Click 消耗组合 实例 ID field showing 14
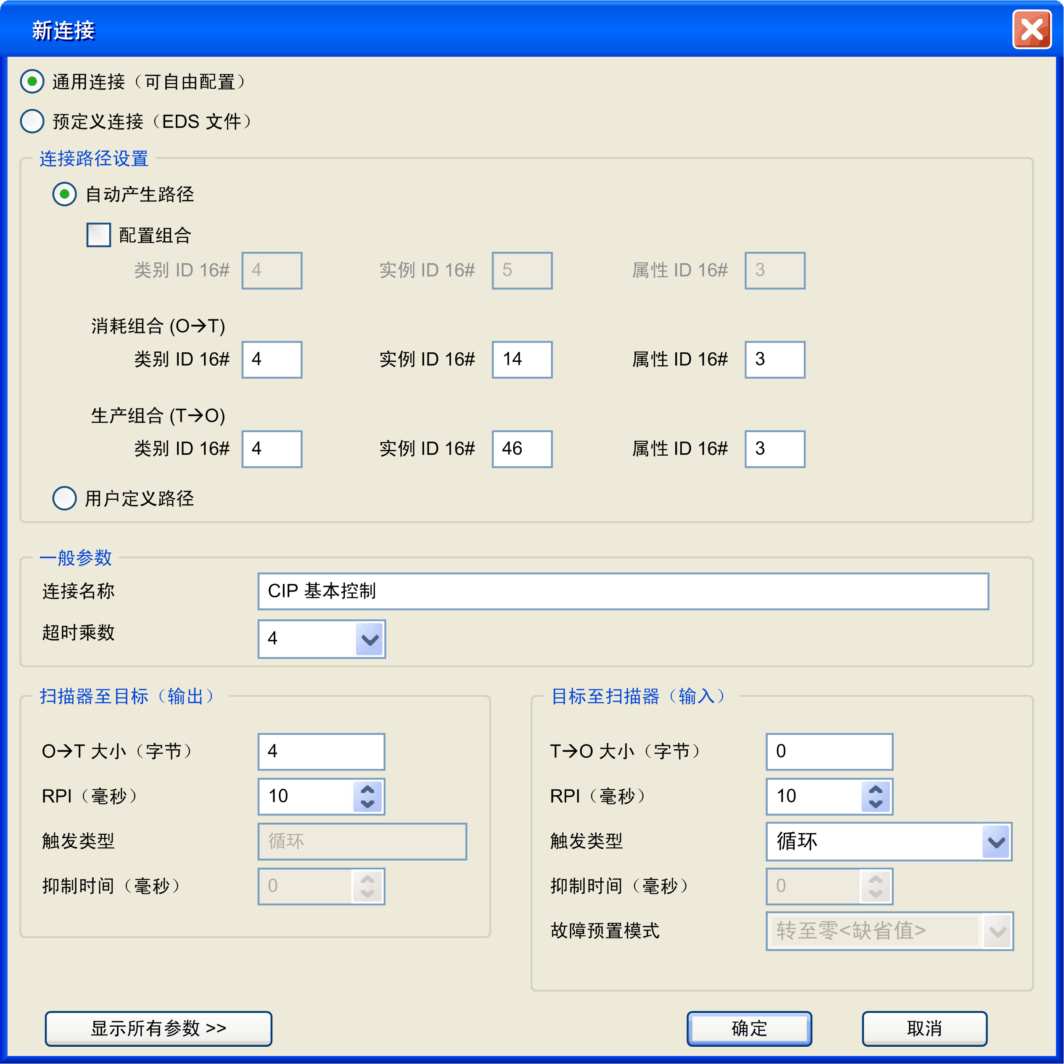This screenshot has height=1064, width=1064. [x=522, y=359]
